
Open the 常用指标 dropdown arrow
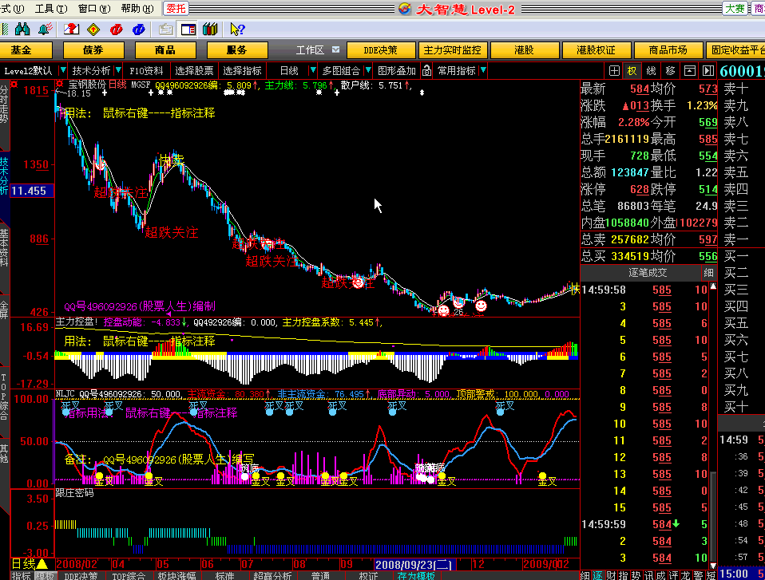(483, 71)
